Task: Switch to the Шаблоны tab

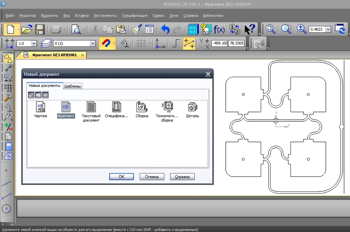Action: [73, 86]
